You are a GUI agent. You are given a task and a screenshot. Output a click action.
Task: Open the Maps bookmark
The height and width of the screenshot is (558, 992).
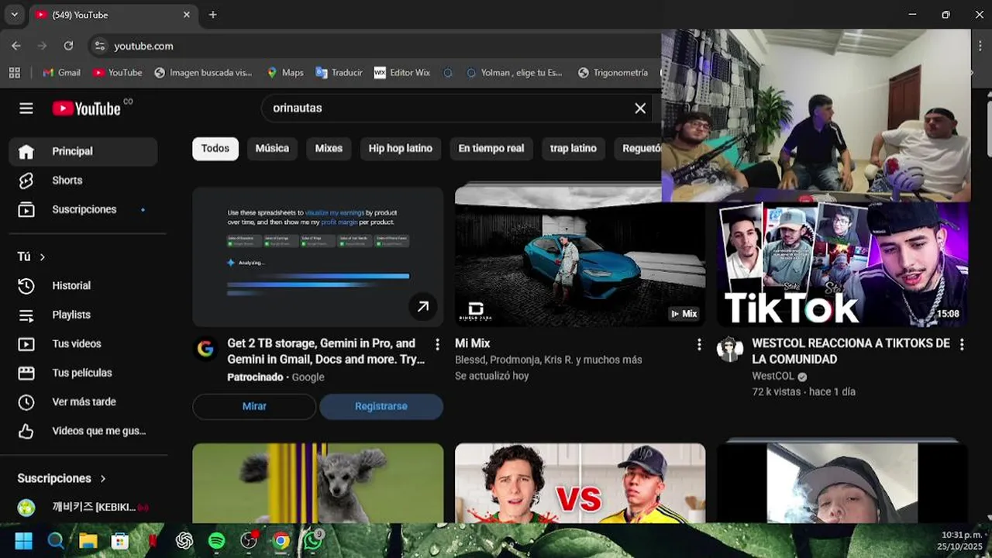tap(284, 73)
